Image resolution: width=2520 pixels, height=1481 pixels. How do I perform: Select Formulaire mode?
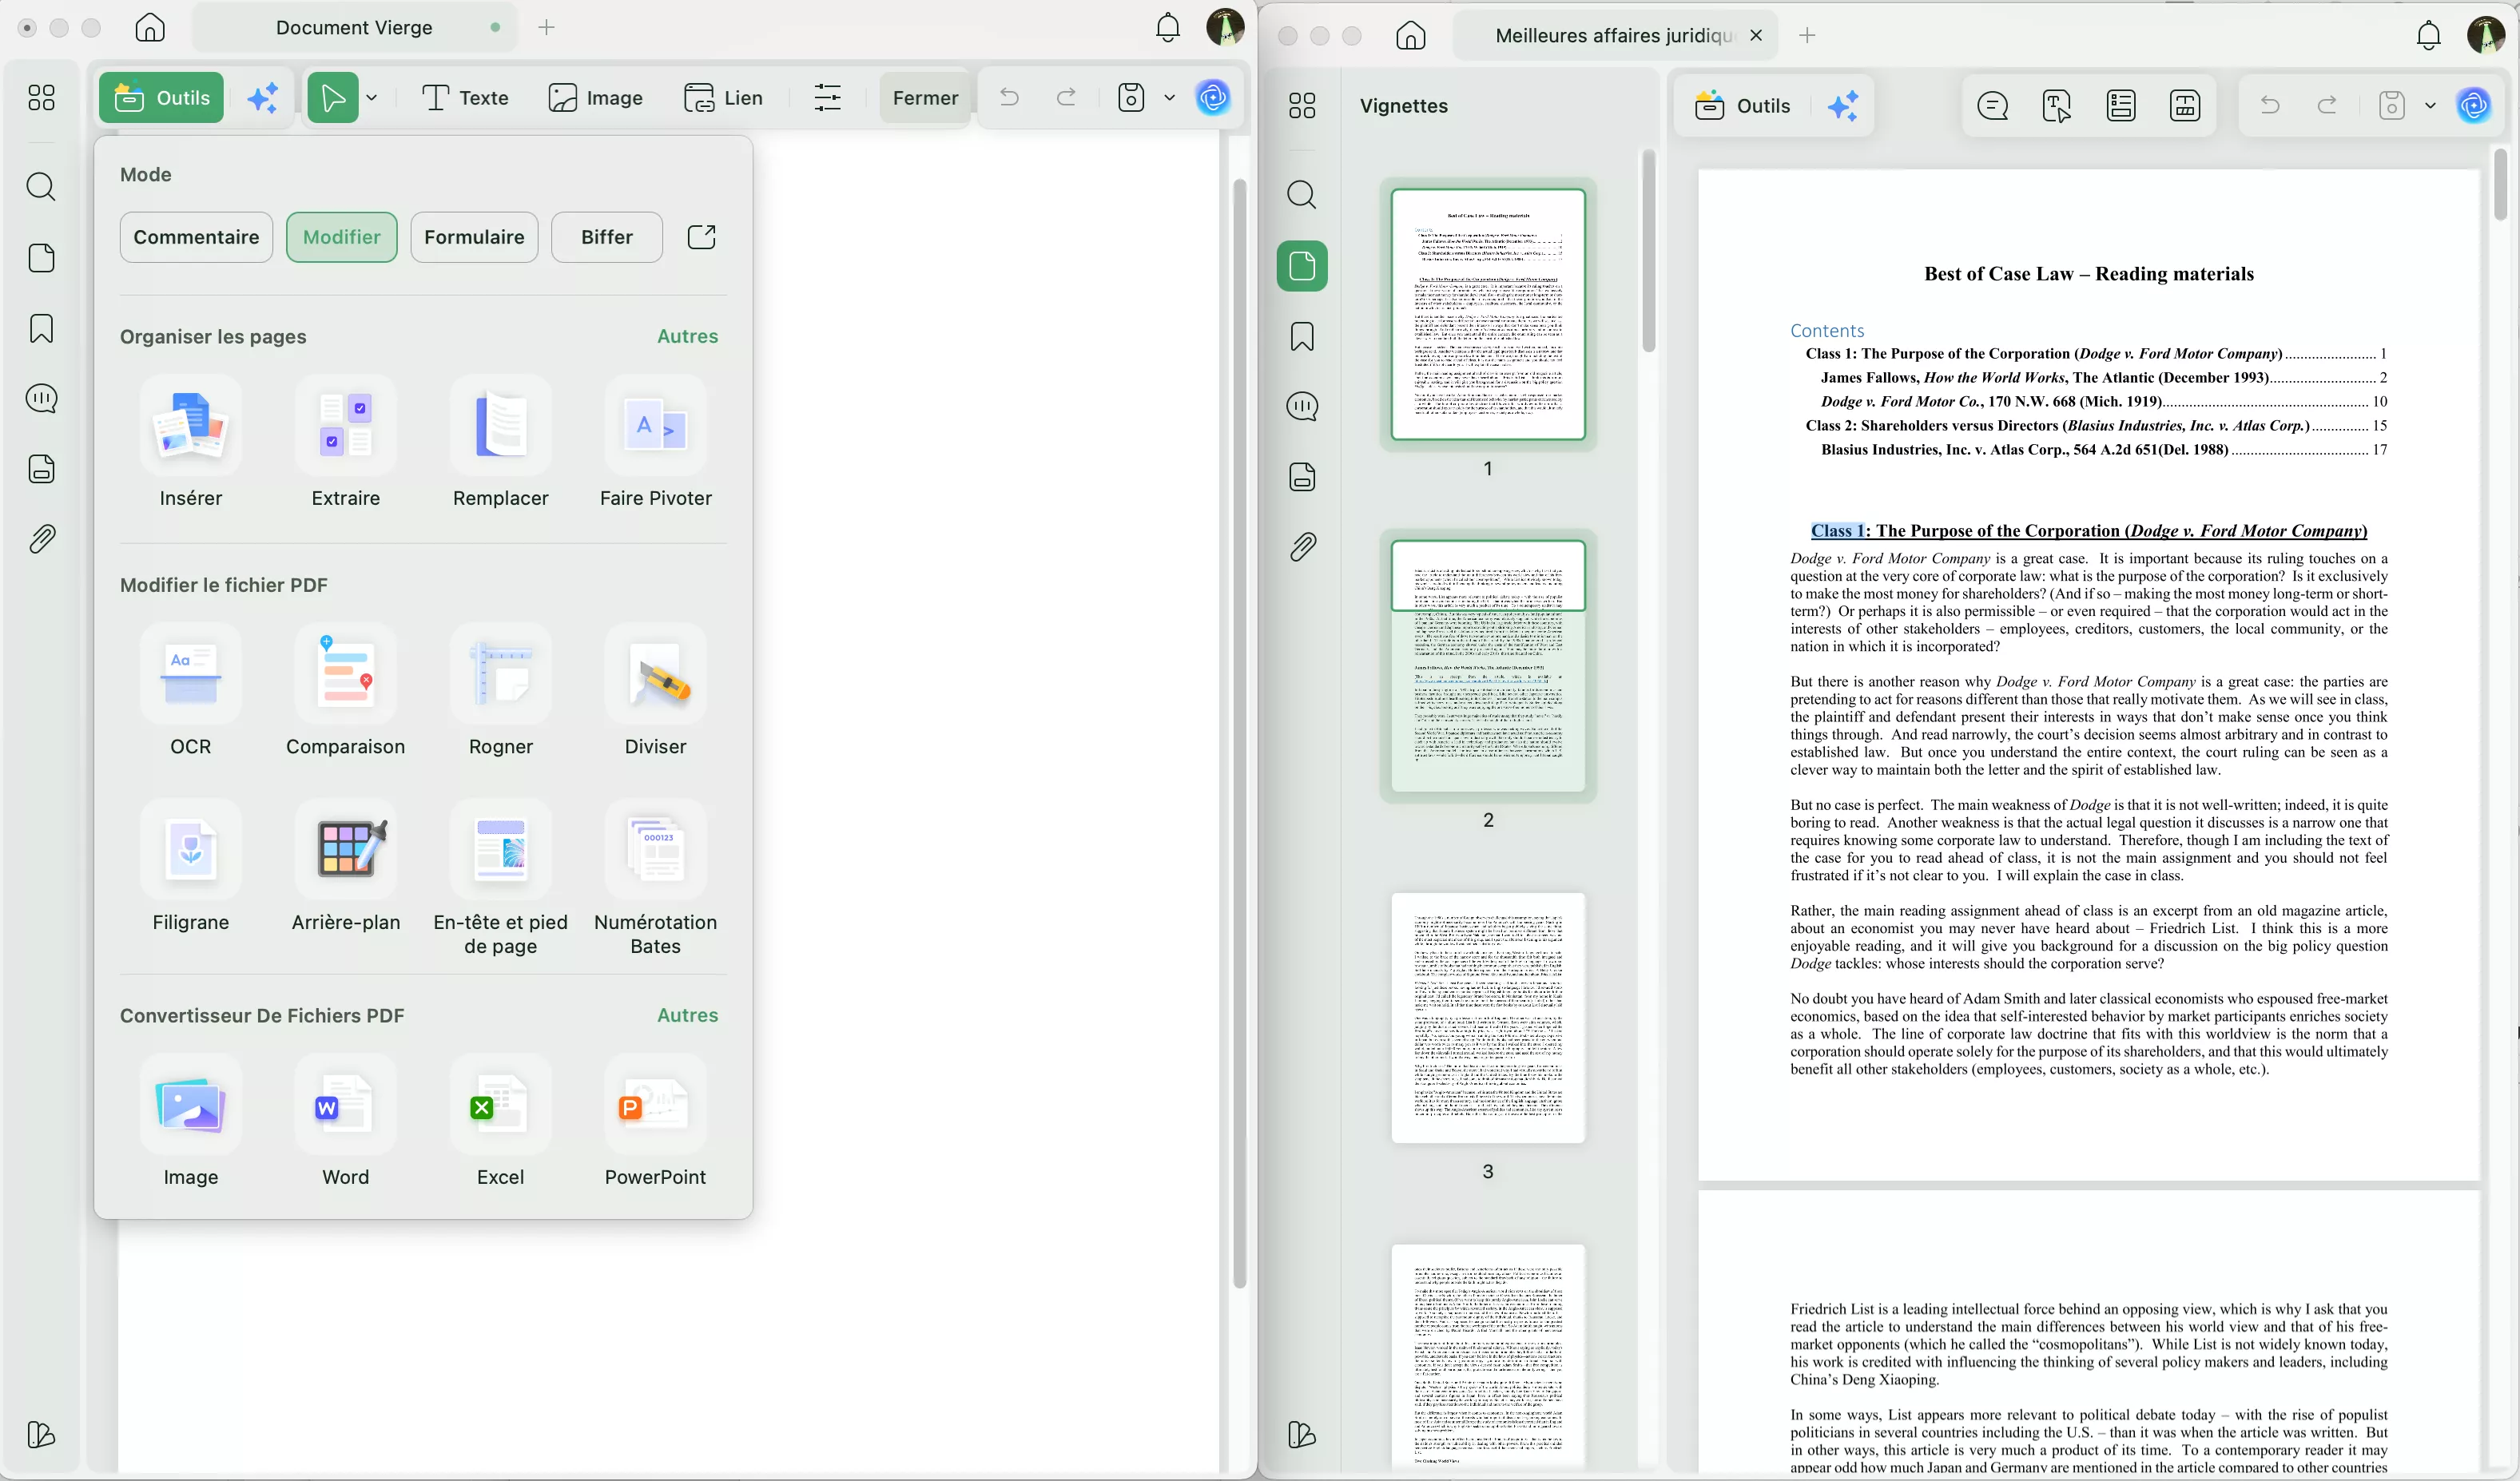click(474, 237)
